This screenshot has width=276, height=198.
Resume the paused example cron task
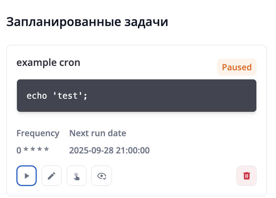coord(26,176)
